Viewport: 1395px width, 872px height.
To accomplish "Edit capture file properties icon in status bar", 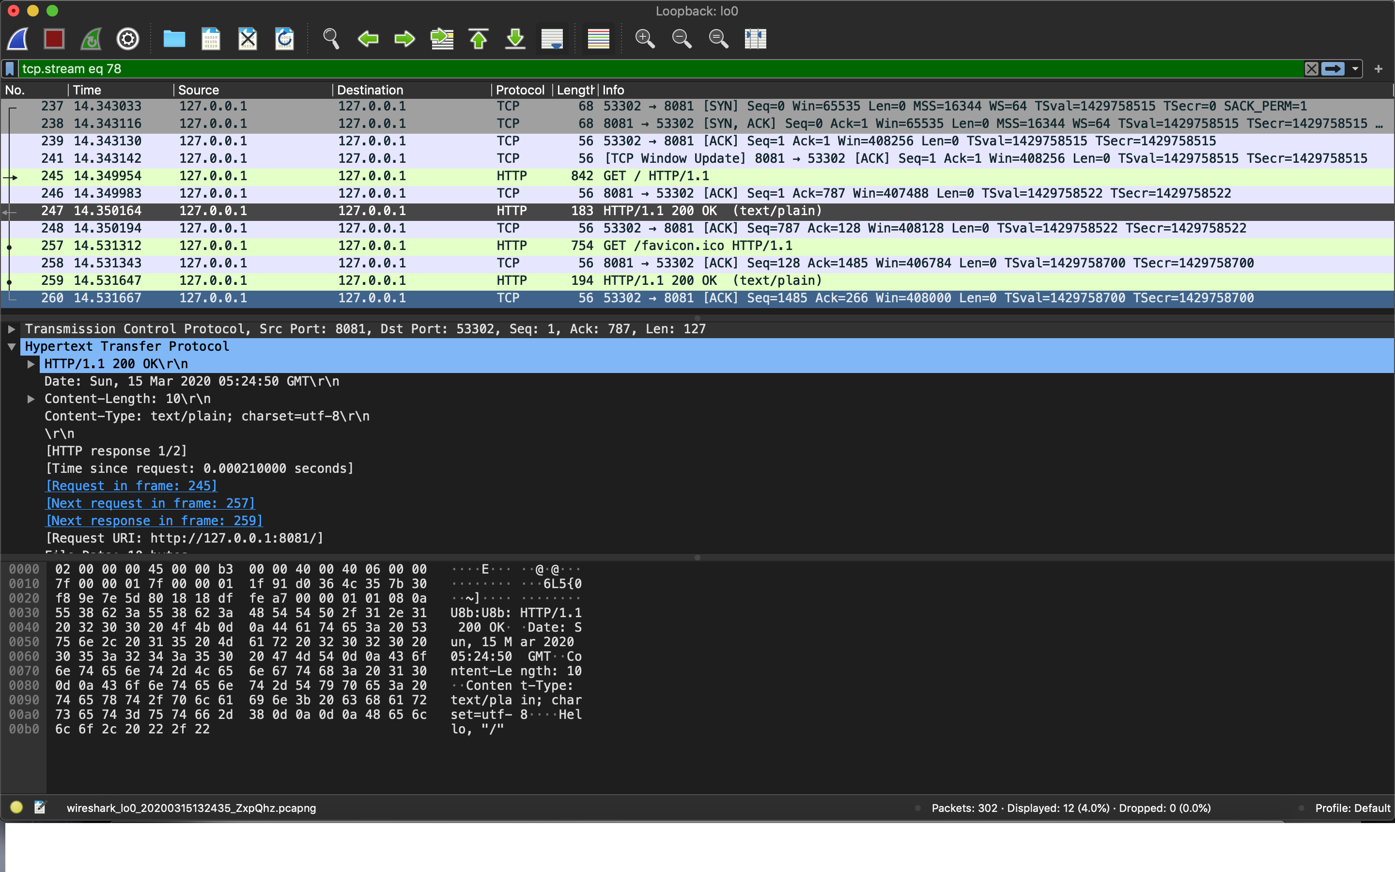I will (40, 808).
